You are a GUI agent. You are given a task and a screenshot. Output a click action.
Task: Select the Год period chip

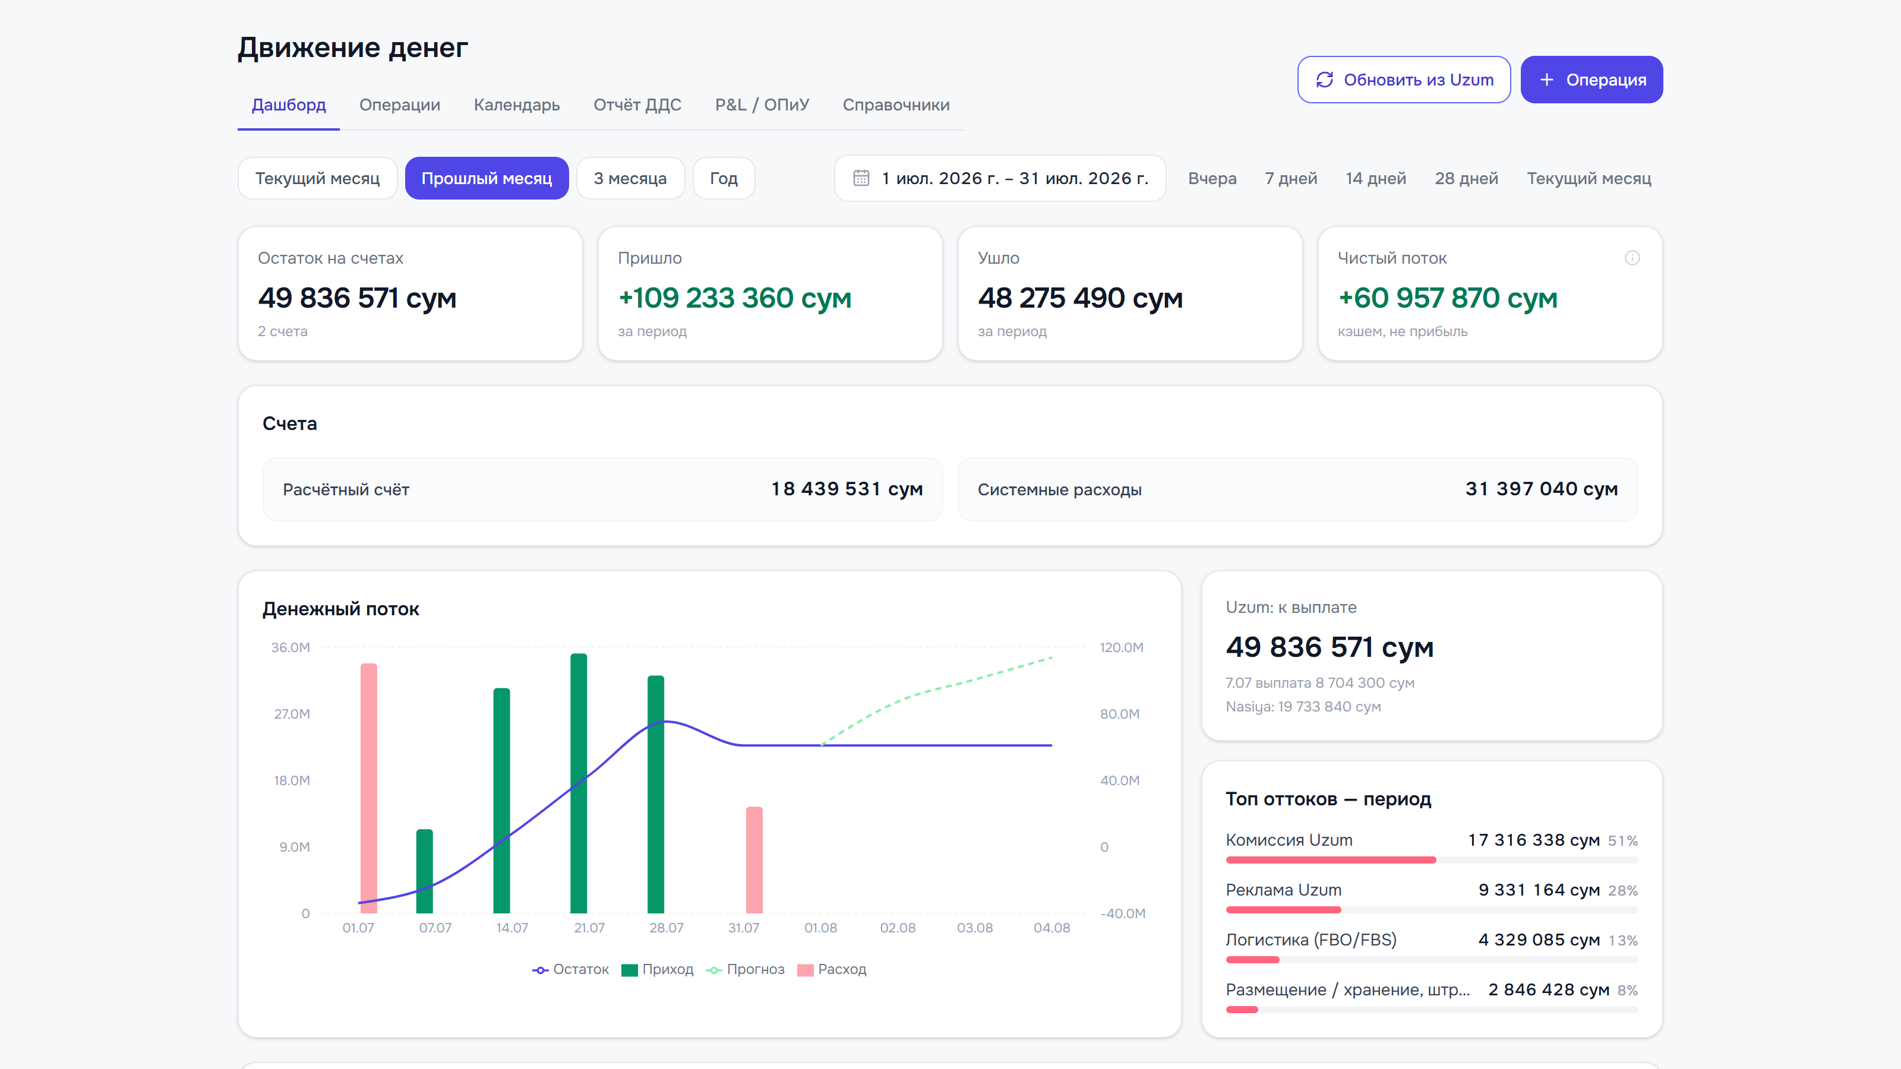[x=724, y=178]
